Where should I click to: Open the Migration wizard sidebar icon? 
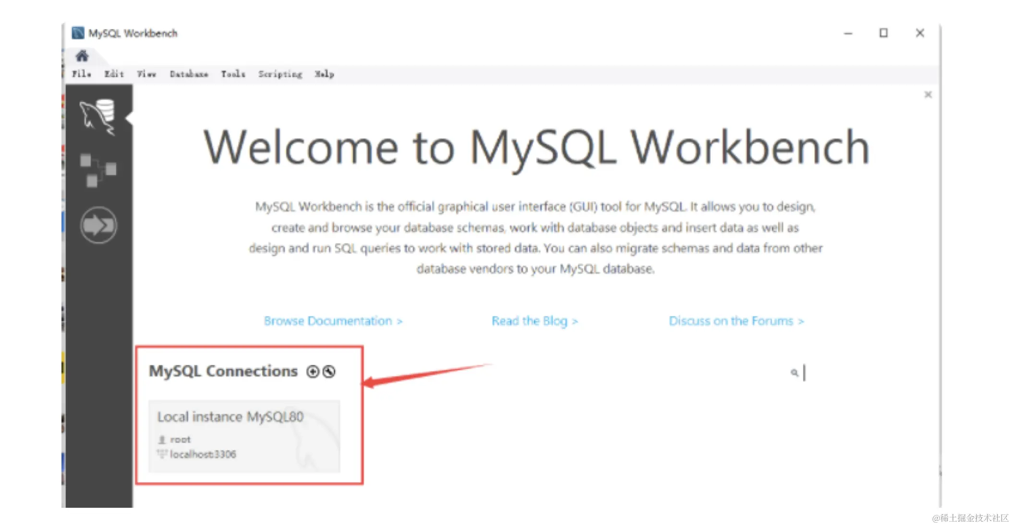pos(98,225)
